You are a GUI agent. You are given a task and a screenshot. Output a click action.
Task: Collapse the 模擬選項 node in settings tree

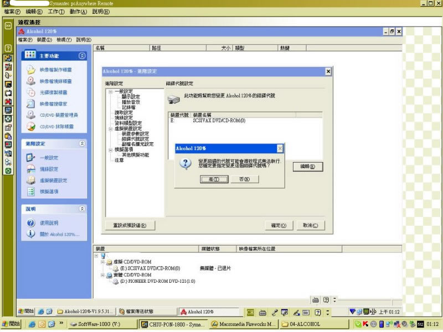tap(111, 150)
